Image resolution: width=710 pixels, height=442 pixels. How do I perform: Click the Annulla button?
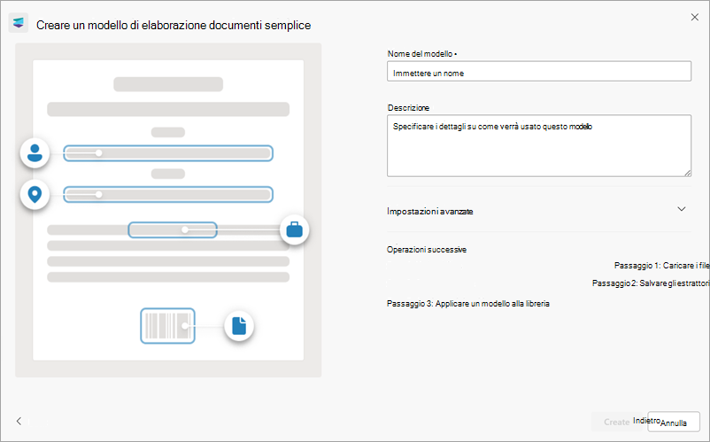674,423
